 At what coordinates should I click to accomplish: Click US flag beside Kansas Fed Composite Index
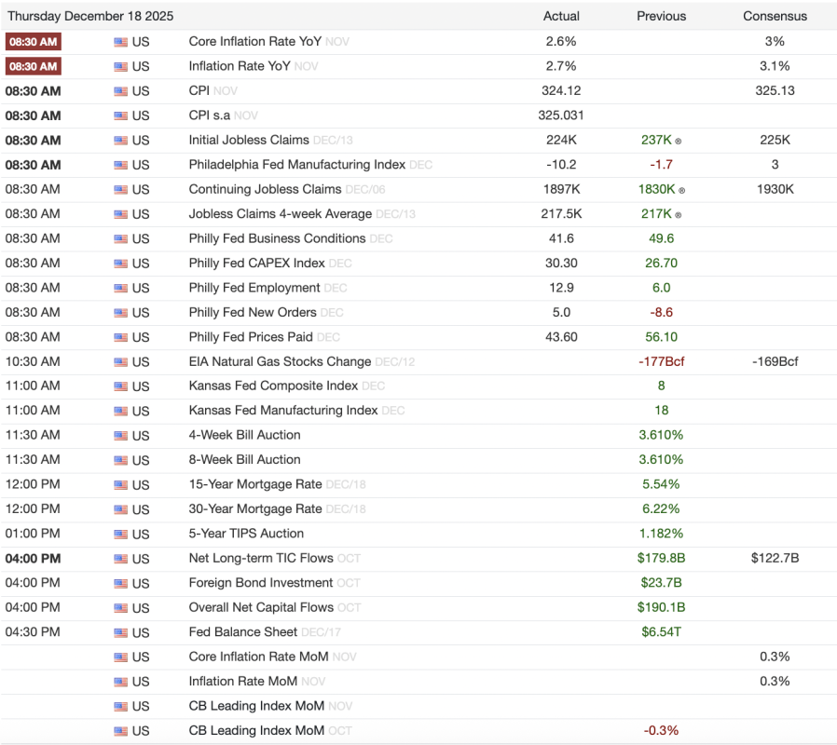pyautogui.click(x=121, y=386)
